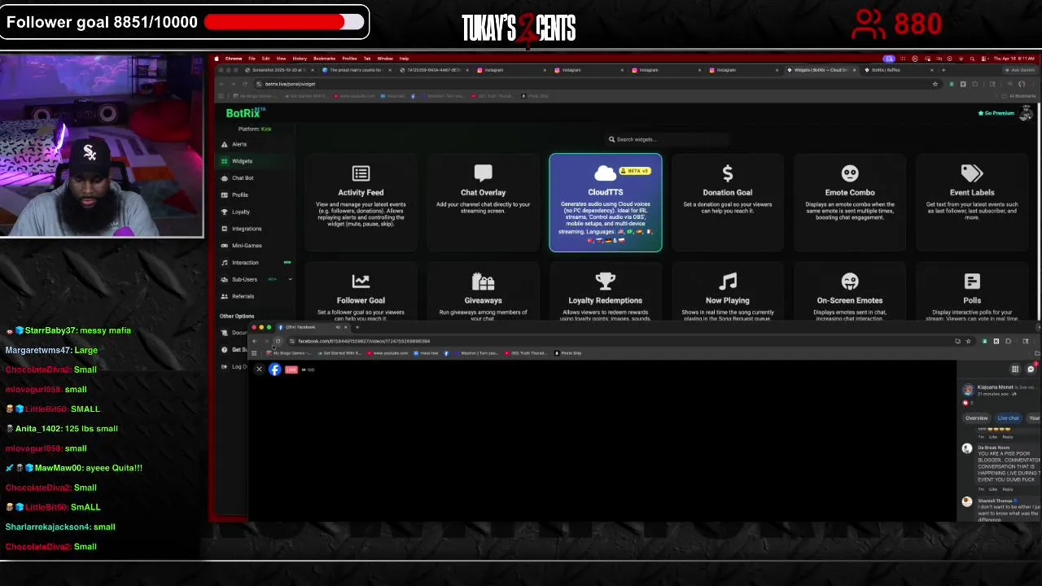Image resolution: width=1042 pixels, height=586 pixels.
Task: Close the Facebook live video with X
Action: pos(259,370)
